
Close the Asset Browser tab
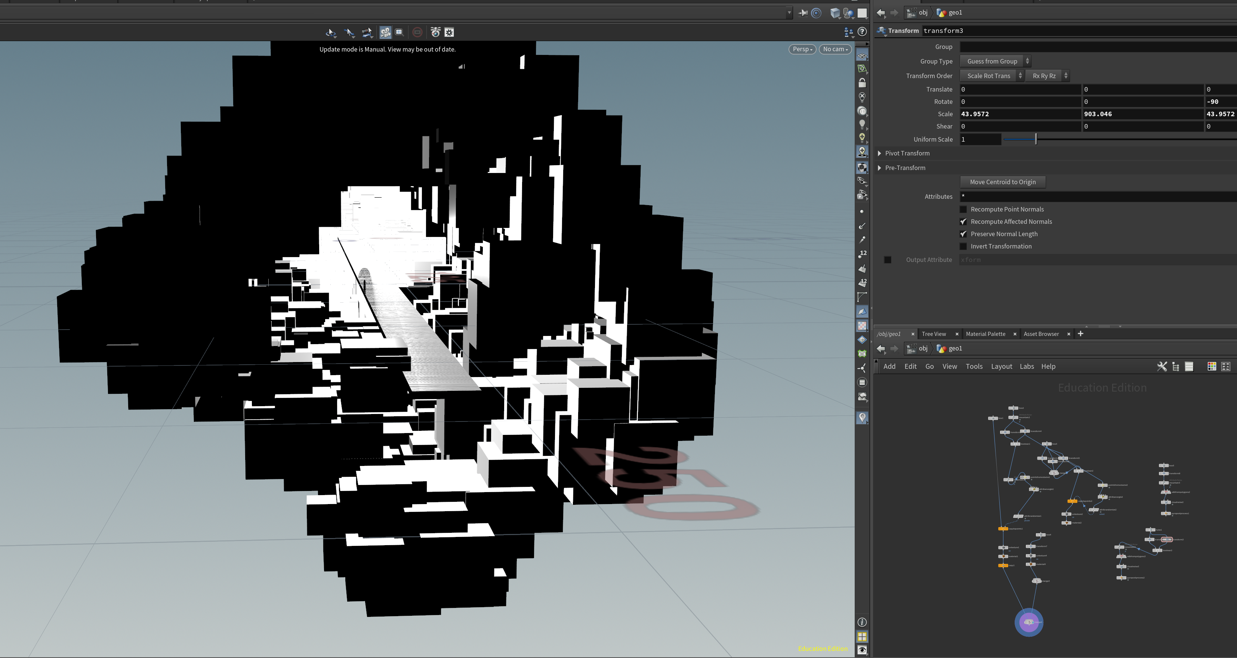(x=1068, y=334)
